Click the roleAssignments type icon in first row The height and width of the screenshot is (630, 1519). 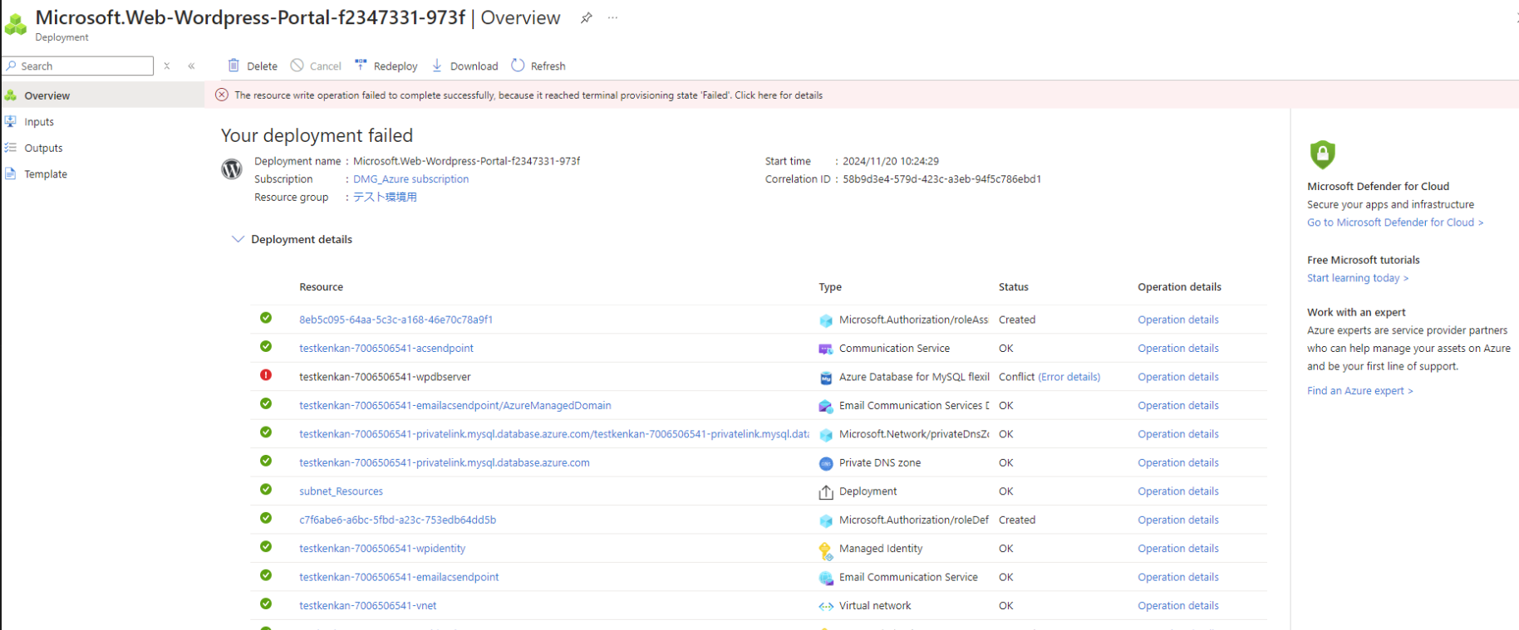(x=826, y=320)
